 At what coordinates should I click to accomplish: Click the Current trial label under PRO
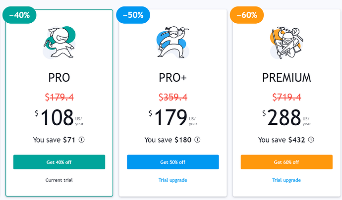(x=59, y=180)
